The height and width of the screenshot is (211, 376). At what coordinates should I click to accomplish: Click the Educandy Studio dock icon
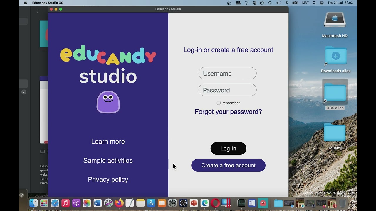pyautogui.click(x=263, y=203)
